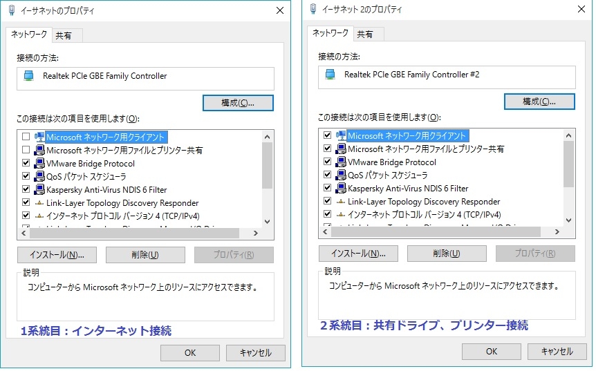This screenshot has width=596, height=371.
Task: Click キャンセル in イーサネット 2 window
Action: (x=557, y=351)
